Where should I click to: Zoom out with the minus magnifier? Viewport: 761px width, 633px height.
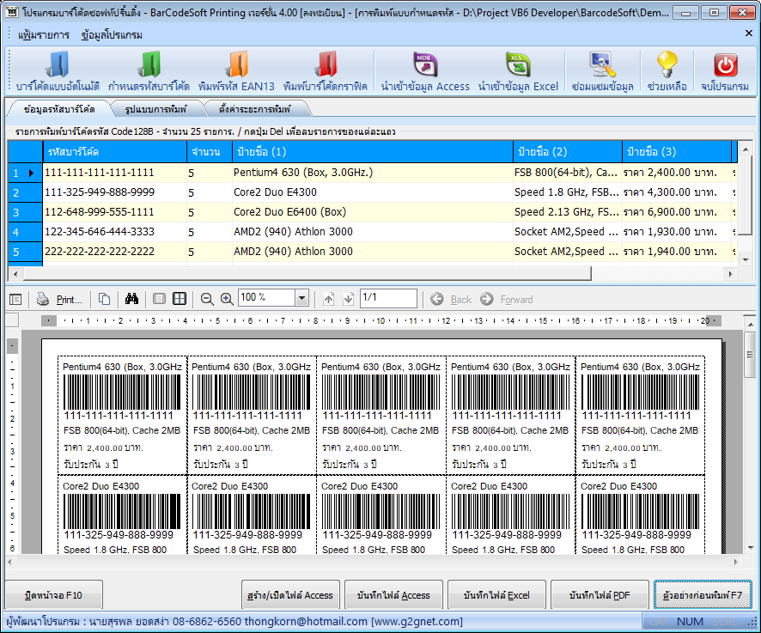click(207, 300)
